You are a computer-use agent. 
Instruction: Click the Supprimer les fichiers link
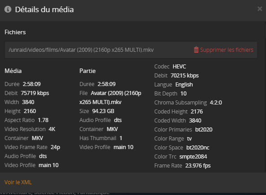(226, 50)
